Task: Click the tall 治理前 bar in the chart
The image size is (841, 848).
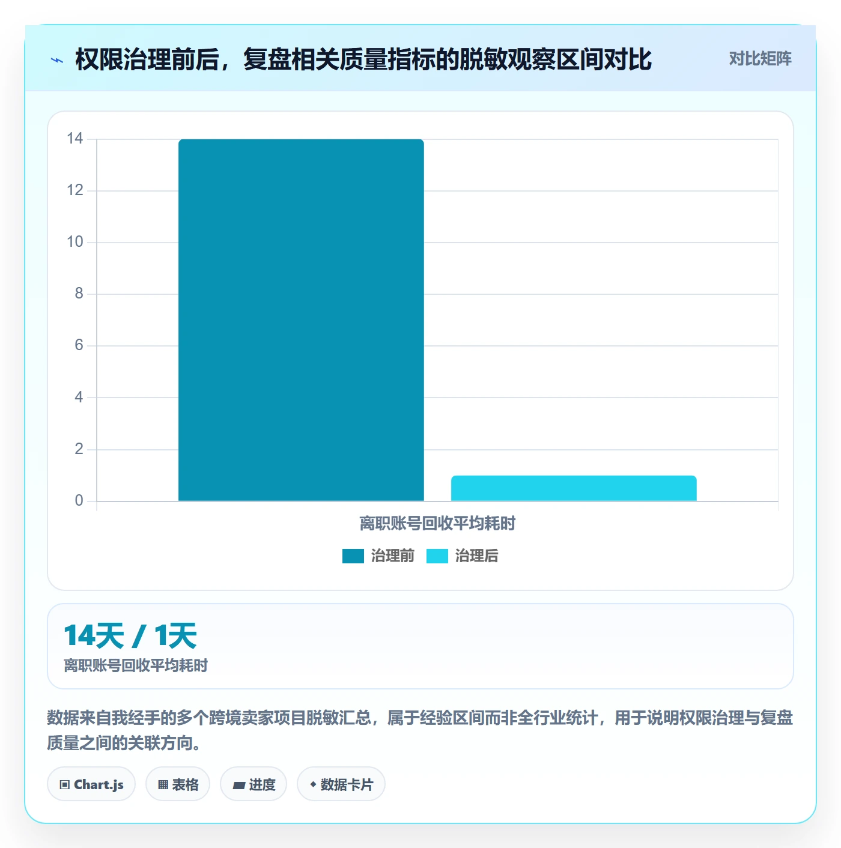Action: coord(301,320)
